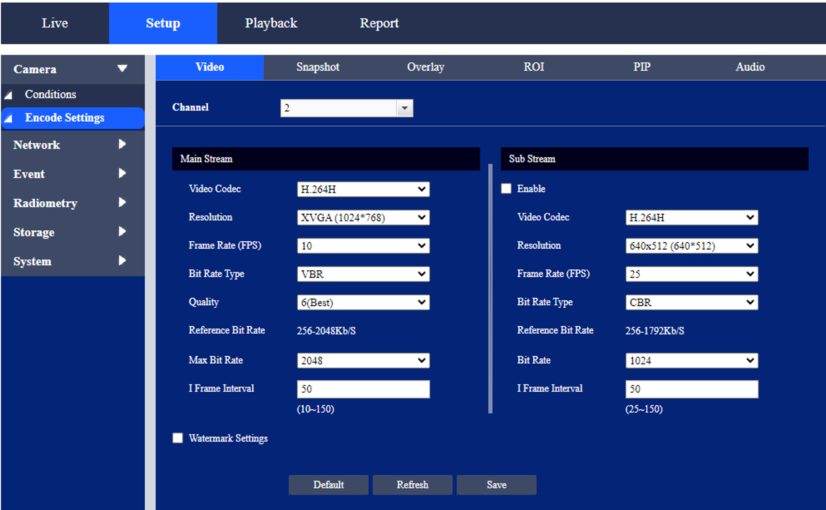
Task: Expand the Storage section arrow
Action: coord(122,231)
